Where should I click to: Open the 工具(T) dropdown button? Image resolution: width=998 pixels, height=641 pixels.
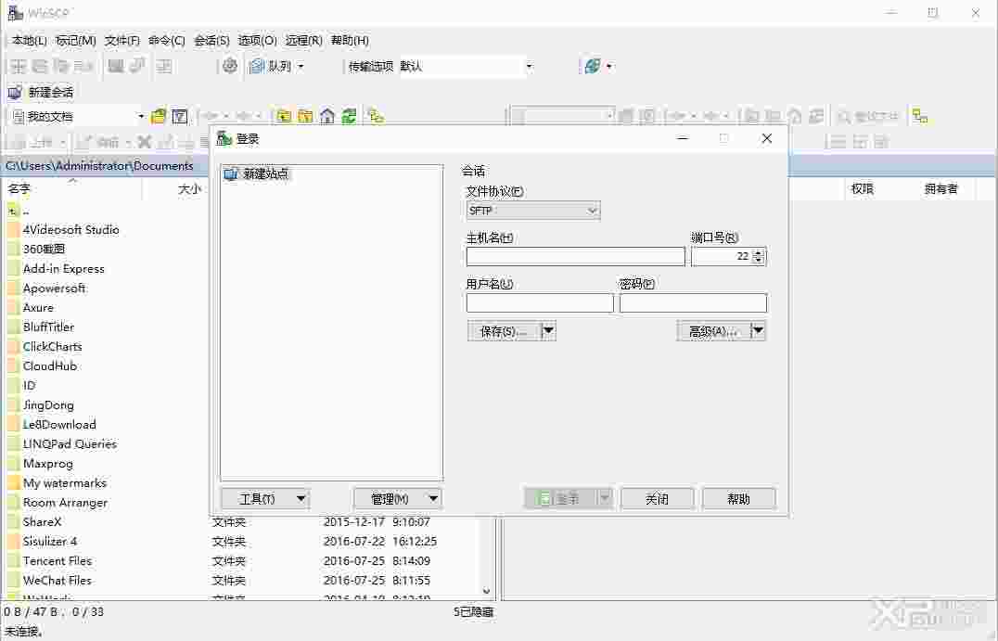pos(265,498)
